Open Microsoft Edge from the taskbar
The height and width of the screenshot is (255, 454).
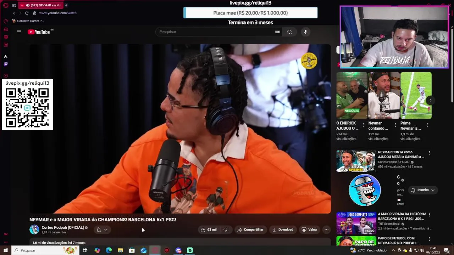(109, 250)
